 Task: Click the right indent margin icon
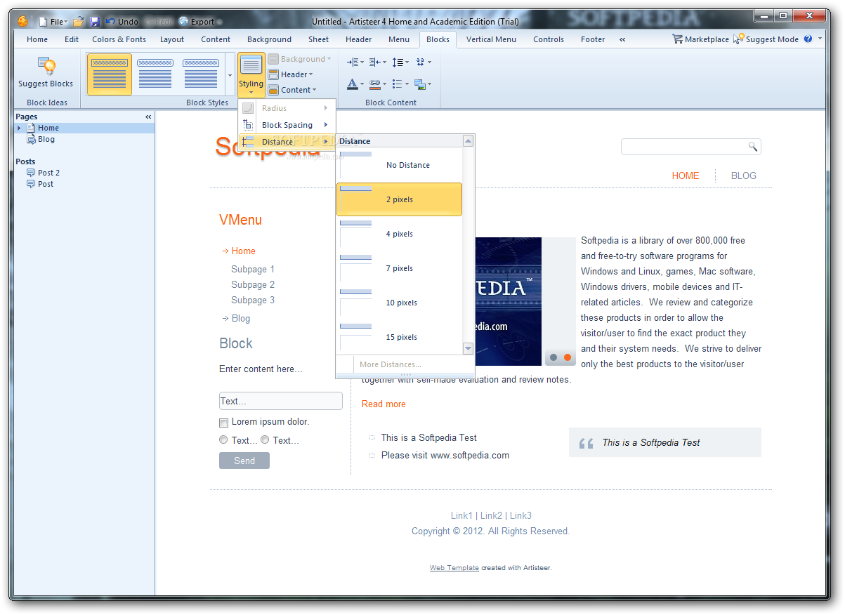click(377, 62)
